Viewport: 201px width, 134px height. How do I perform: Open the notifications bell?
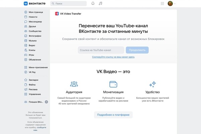tap(93, 3)
